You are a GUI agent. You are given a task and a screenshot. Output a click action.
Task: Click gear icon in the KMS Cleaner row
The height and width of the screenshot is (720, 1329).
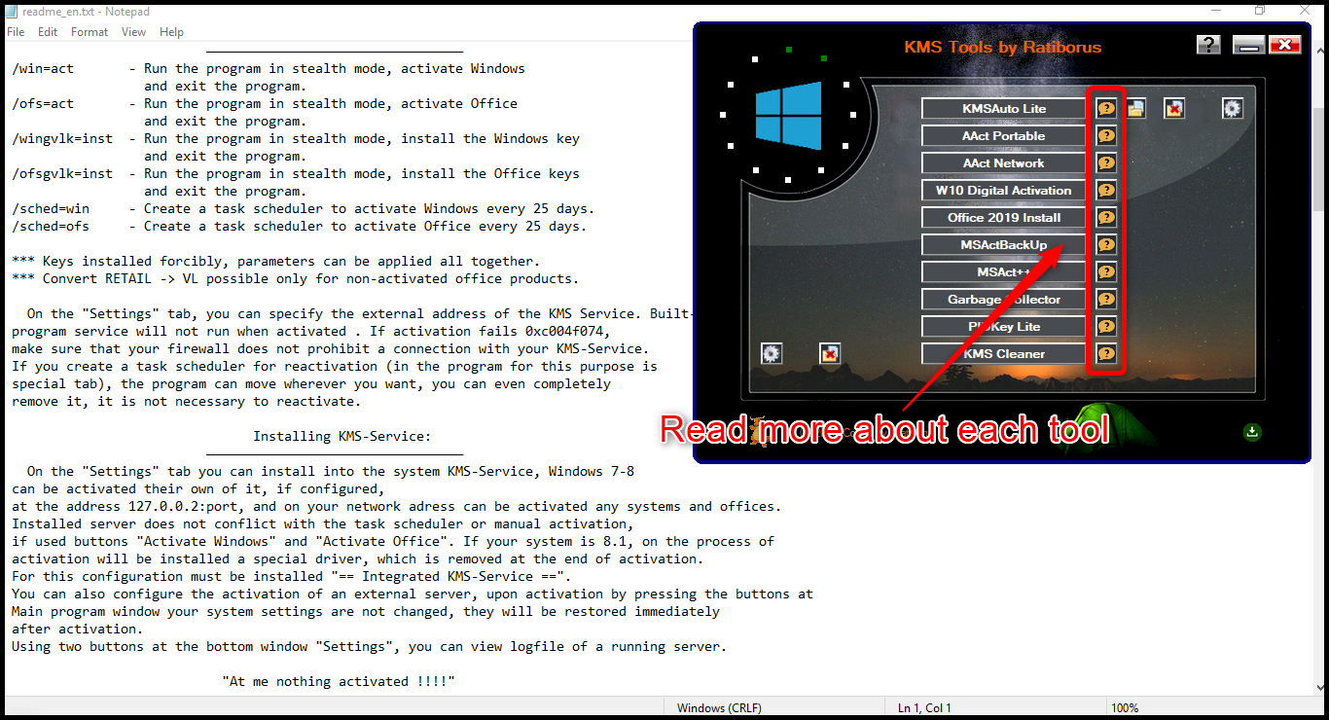pyautogui.click(x=772, y=353)
